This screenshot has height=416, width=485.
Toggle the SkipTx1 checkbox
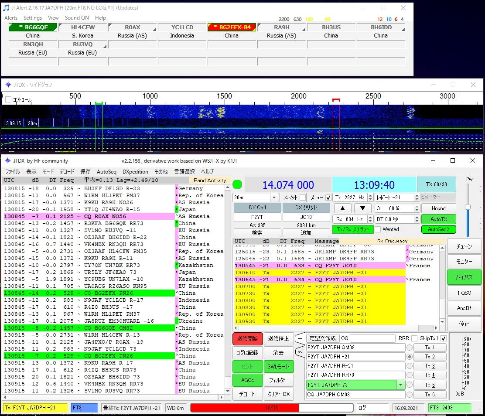click(x=444, y=338)
